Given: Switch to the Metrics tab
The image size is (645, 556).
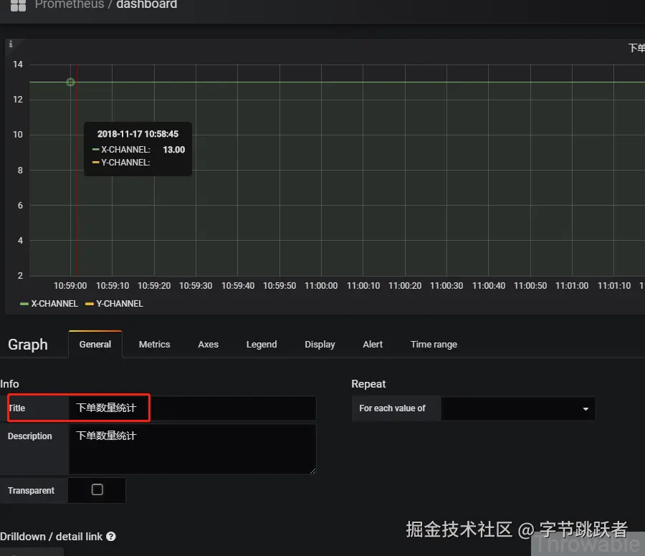Looking at the screenshot, I should [x=154, y=344].
